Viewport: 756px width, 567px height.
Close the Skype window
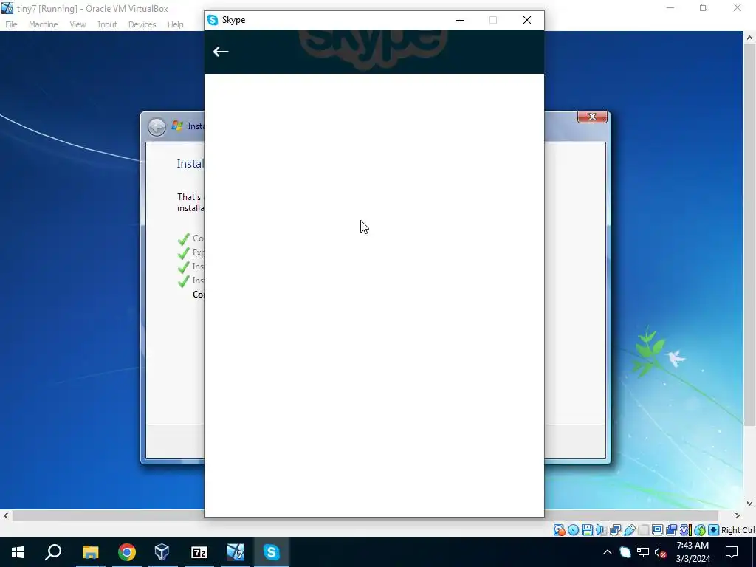tap(527, 20)
